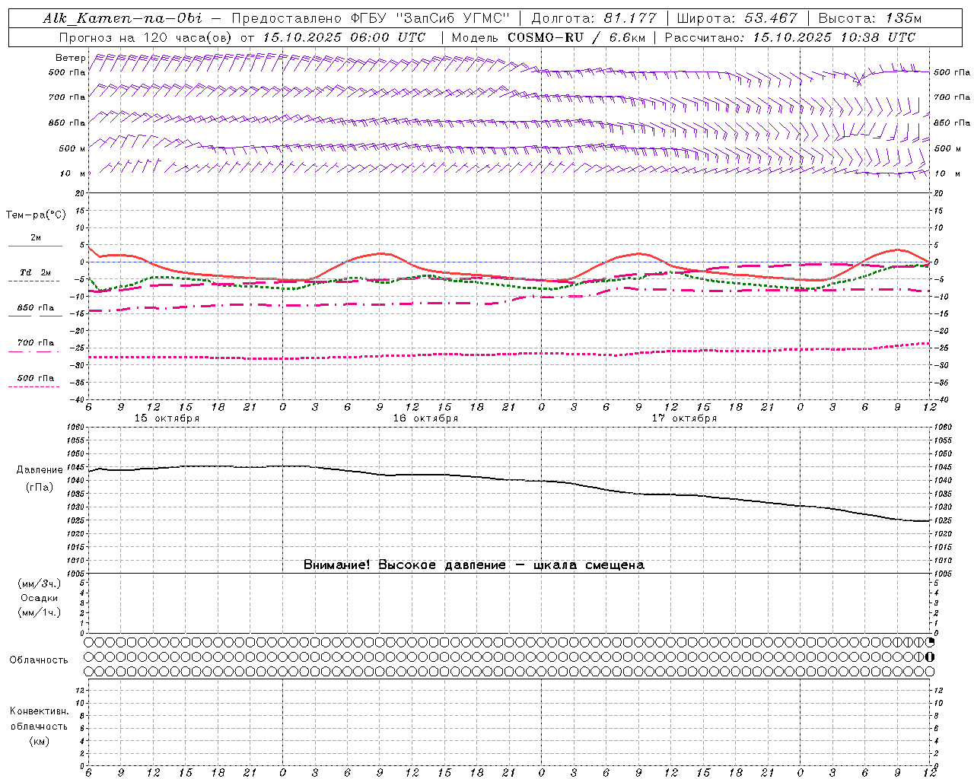Select the text 'Предоставлено ФГБУ "ЗапСиб УГМС"'
974x779 pixels.
371,18
